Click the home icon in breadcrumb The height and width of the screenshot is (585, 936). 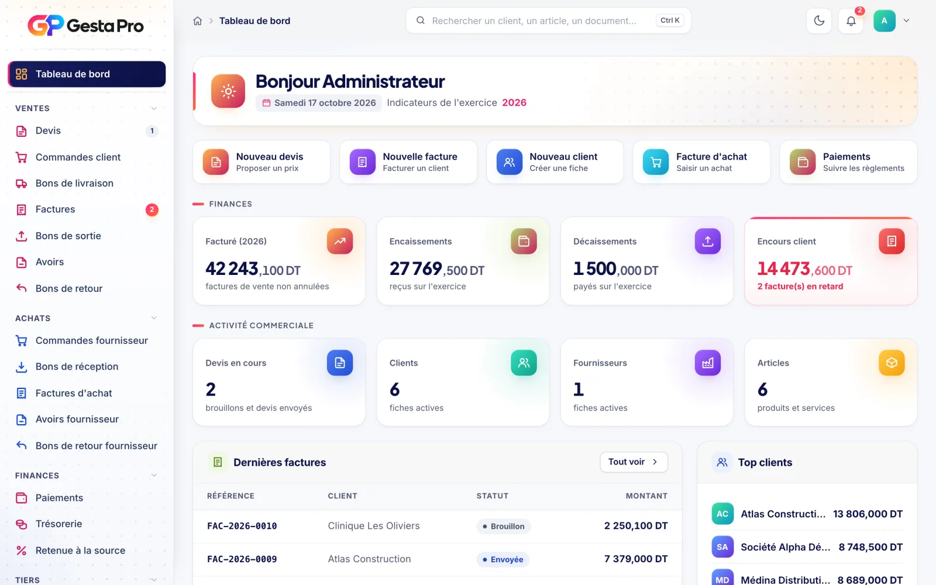(x=198, y=21)
